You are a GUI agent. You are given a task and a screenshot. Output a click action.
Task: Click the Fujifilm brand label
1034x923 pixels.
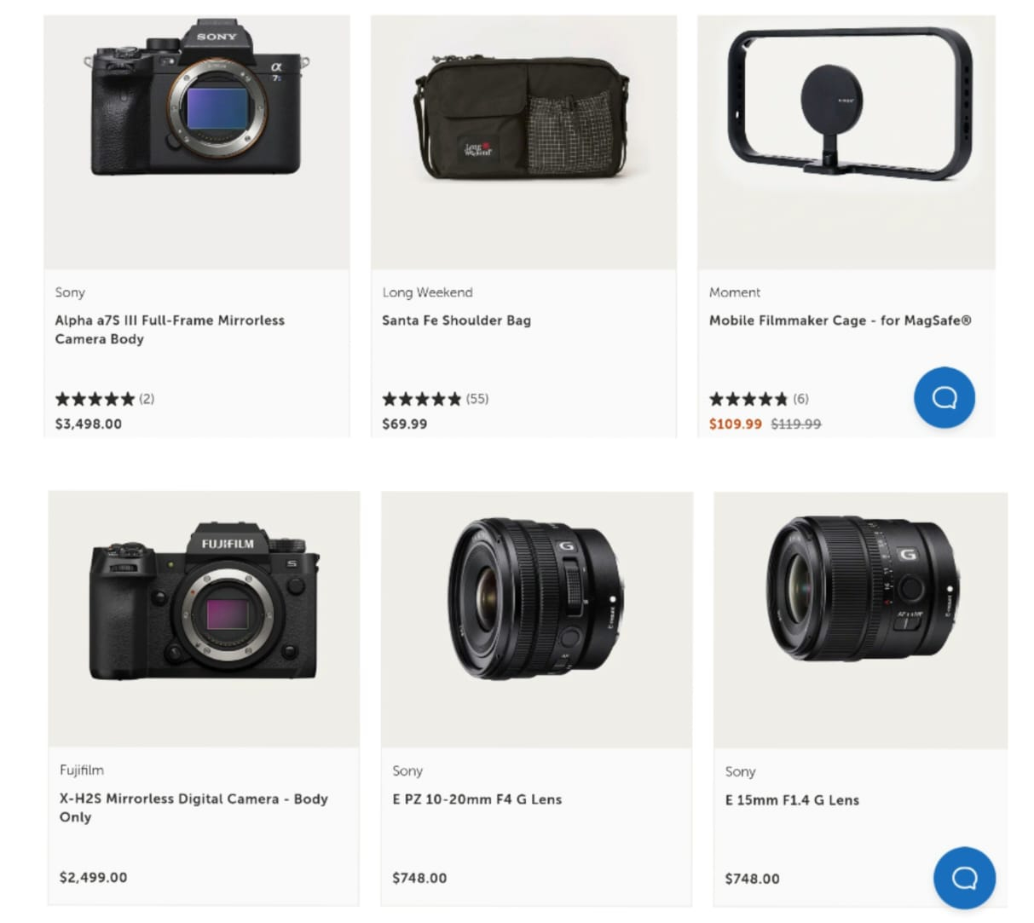pyautogui.click(x=81, y=770)
